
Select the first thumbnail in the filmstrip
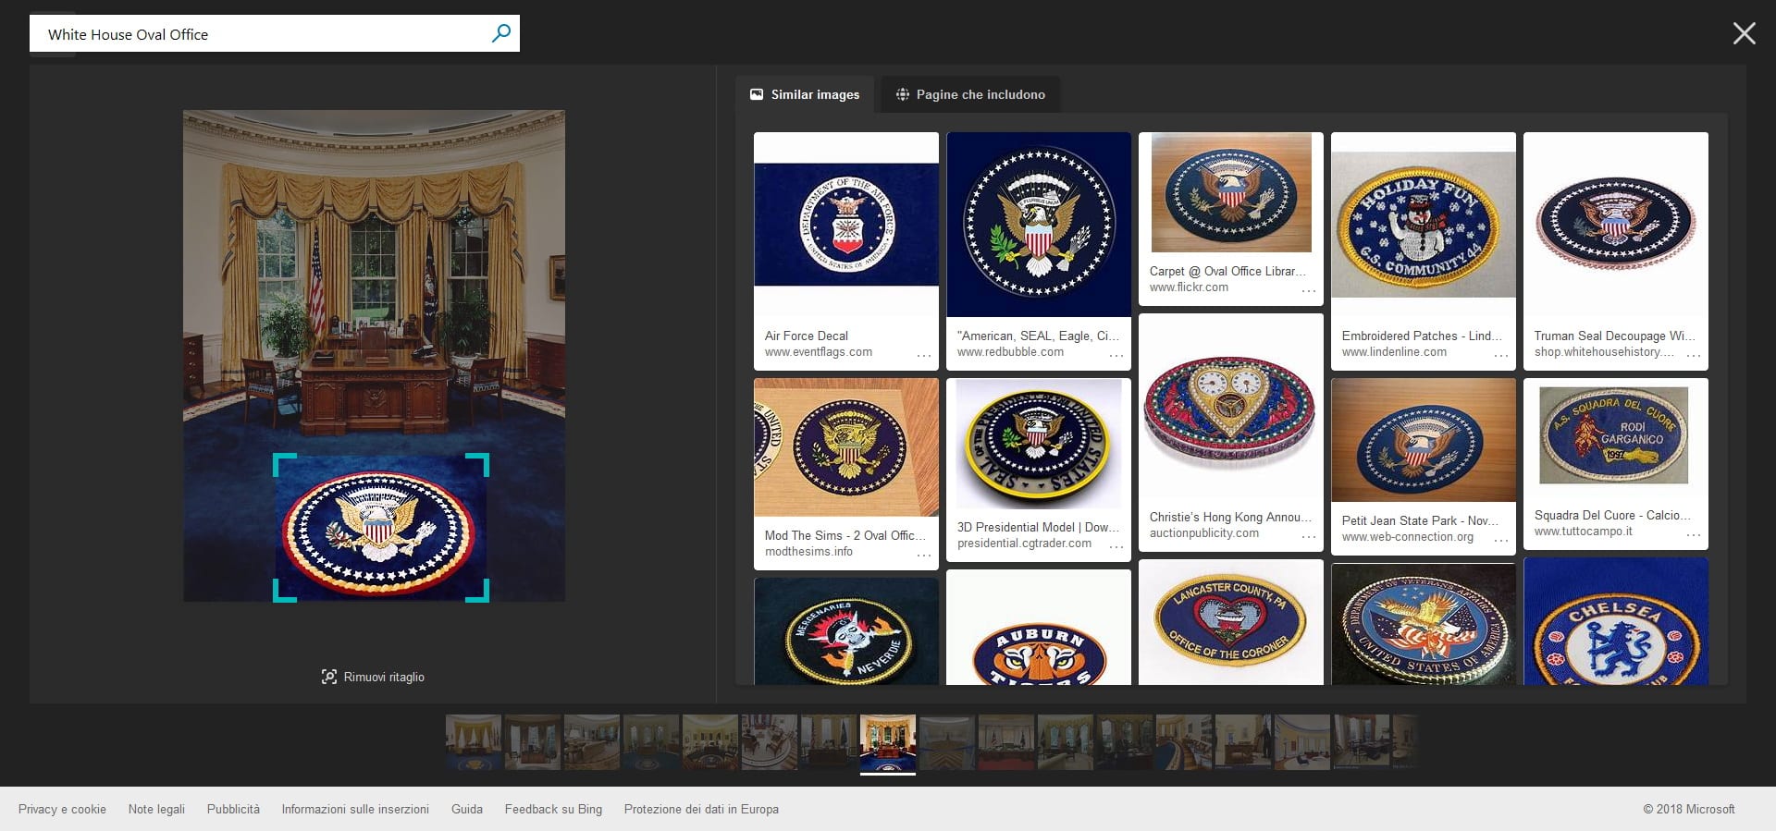click(474, 741)
